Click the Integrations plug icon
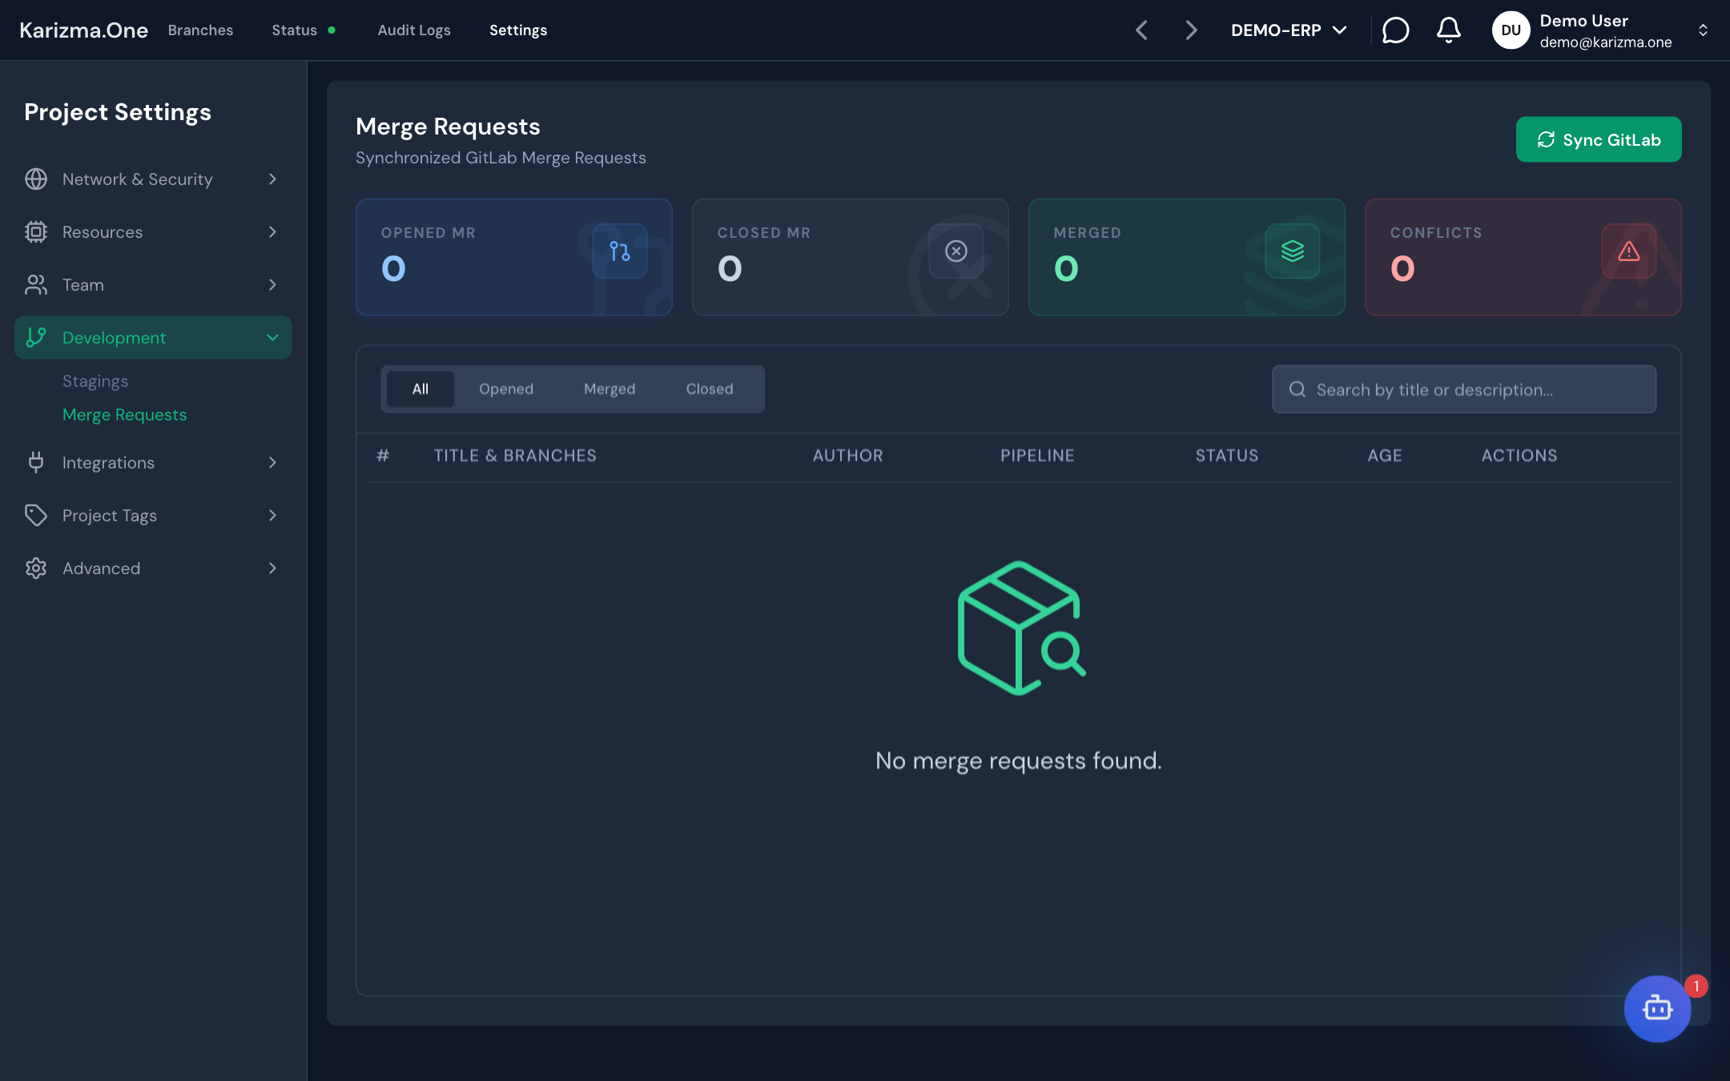 click(x=36, y=462)
